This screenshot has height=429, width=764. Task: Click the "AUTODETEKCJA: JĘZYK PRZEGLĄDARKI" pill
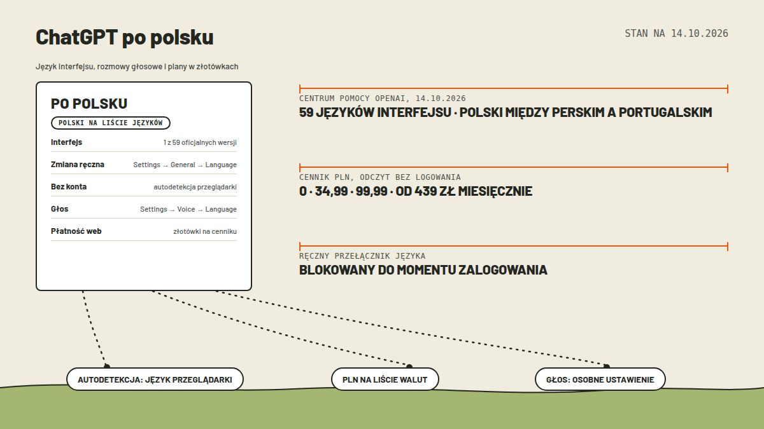pos(155,379)
